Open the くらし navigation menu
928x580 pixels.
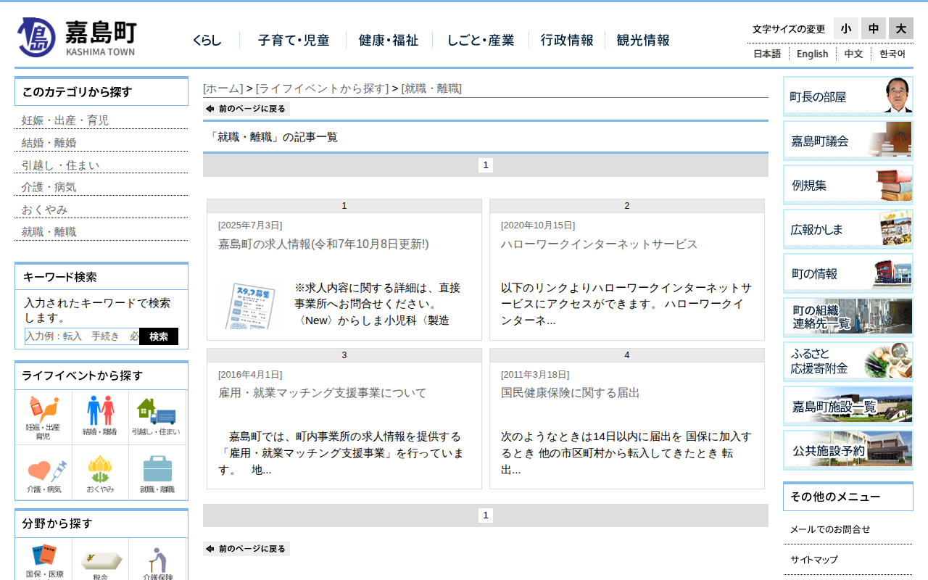tap(207, 41)
